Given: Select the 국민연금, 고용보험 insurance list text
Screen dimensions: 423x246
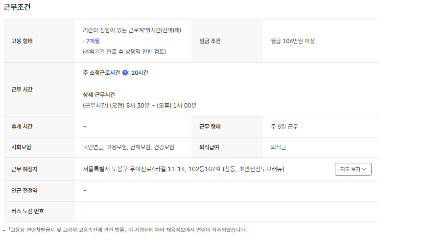Looking at the screenshot, I should click(x=129, y=147).
